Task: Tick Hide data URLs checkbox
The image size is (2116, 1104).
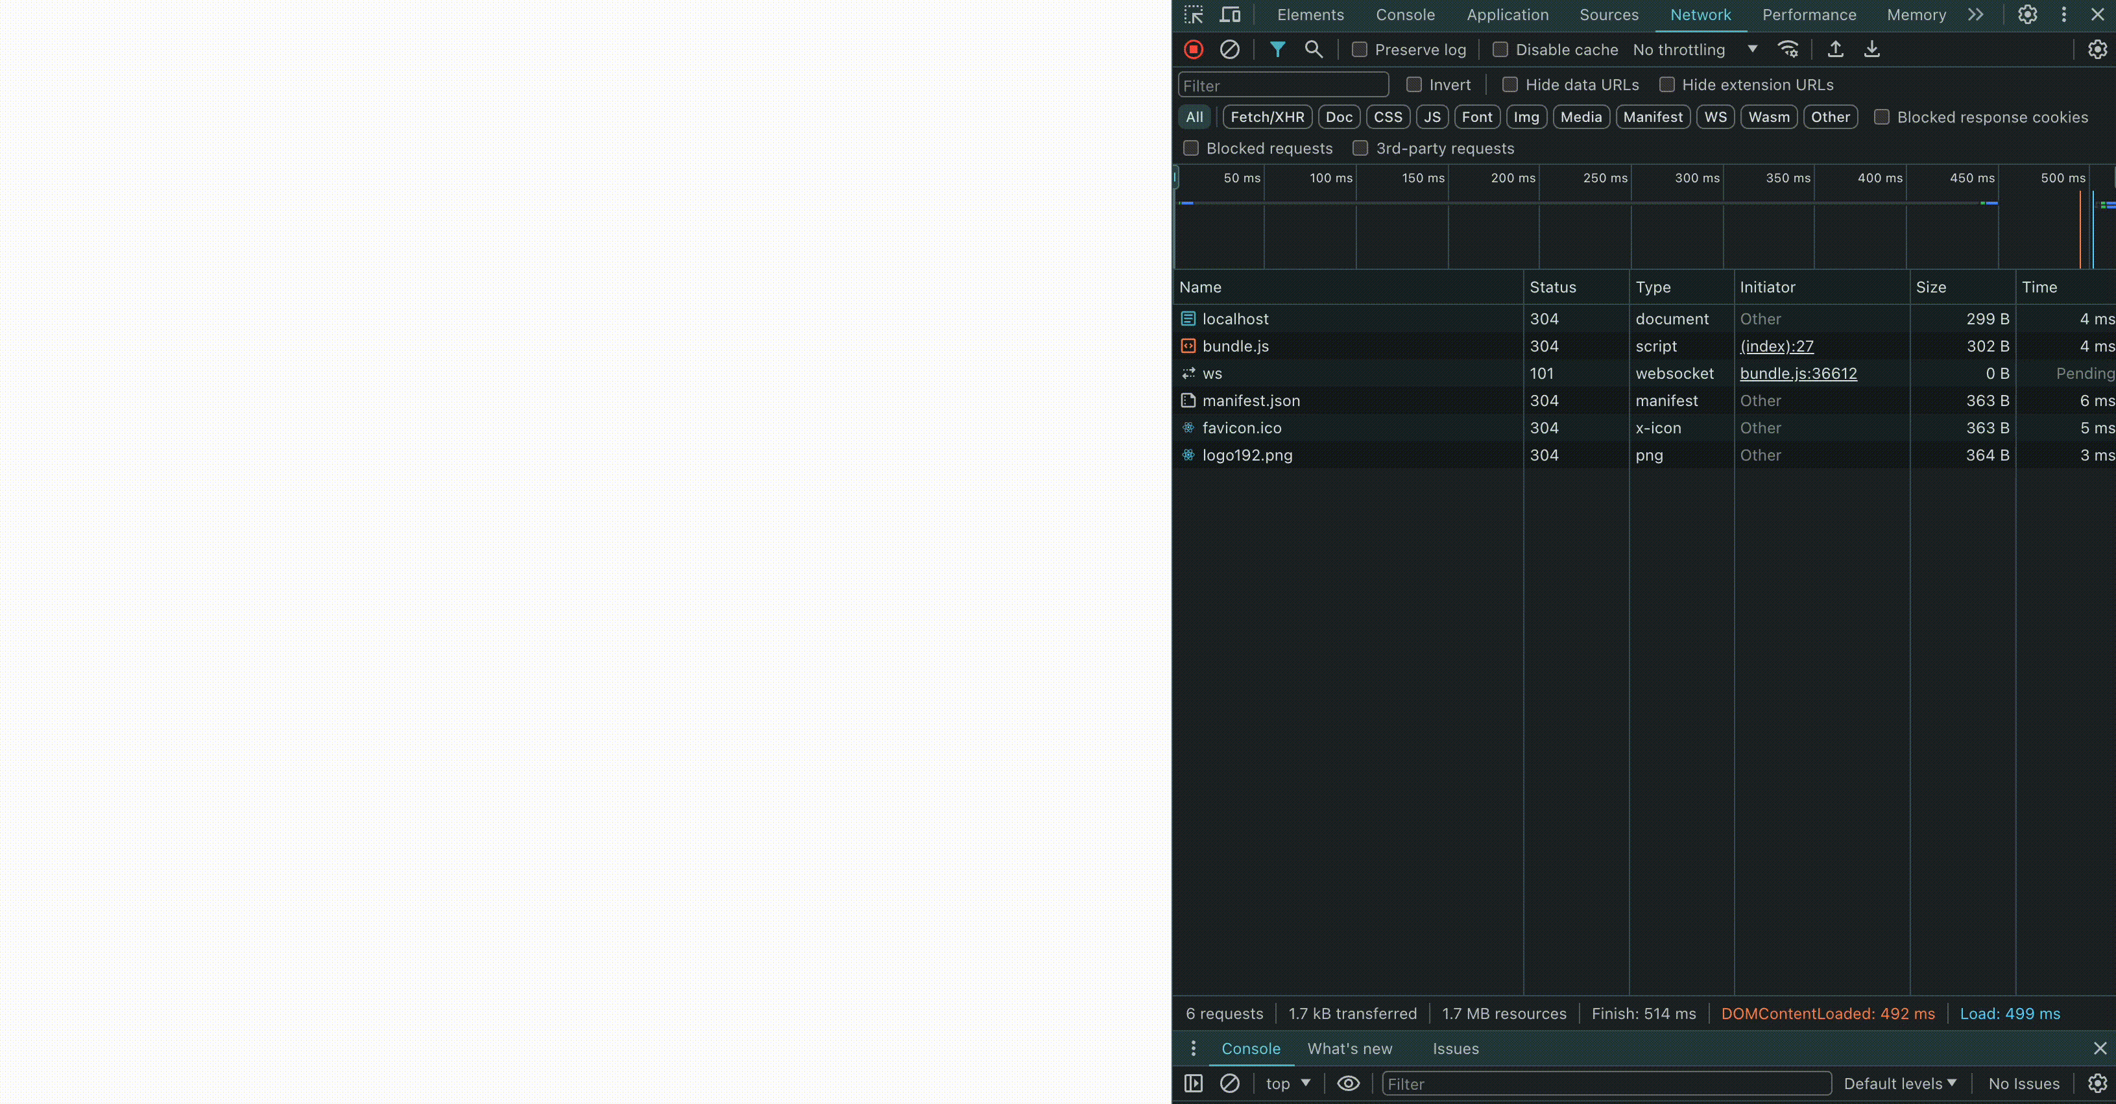Action: pos(1509,84)
